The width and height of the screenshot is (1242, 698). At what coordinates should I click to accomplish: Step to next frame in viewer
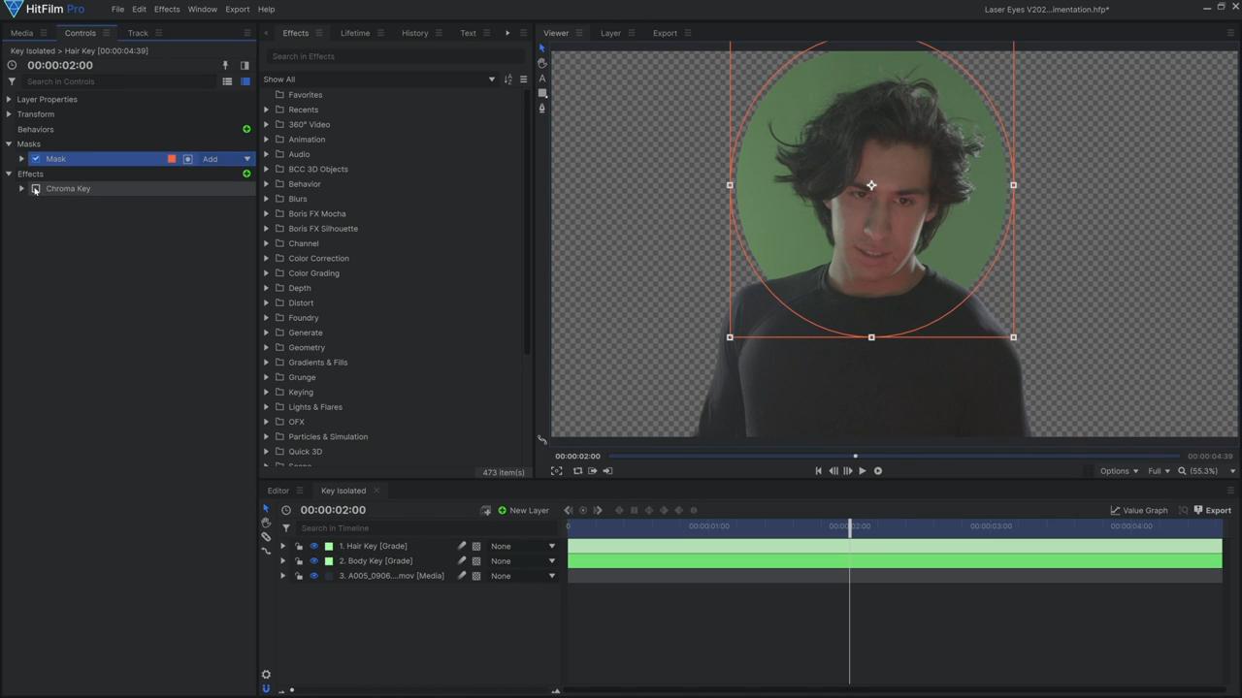(x=848, y=471)
